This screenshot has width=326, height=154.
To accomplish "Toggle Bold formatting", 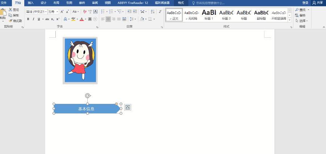I will click(x=28, y=19).
